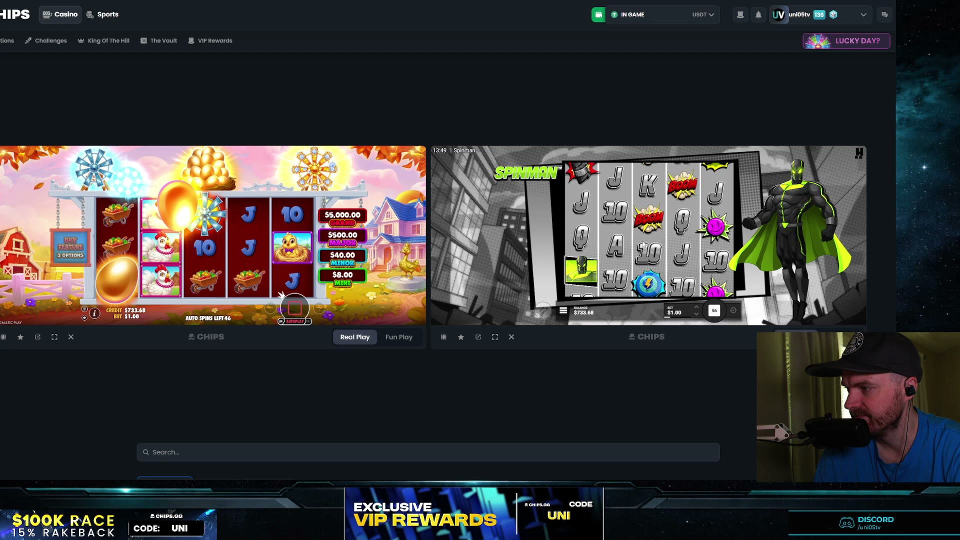Click the Spinman bonus buy button
This screenshot has width=960, height=540.
(x=542, y=310)
